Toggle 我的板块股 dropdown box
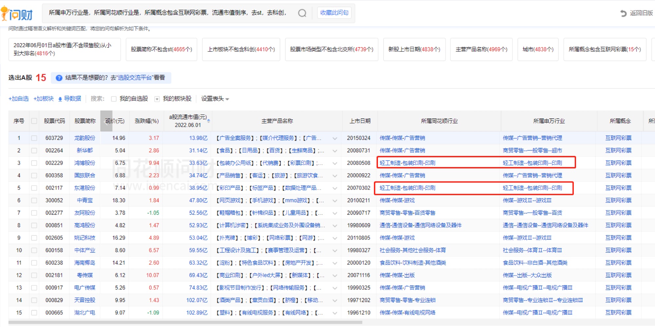 [157, 99]
